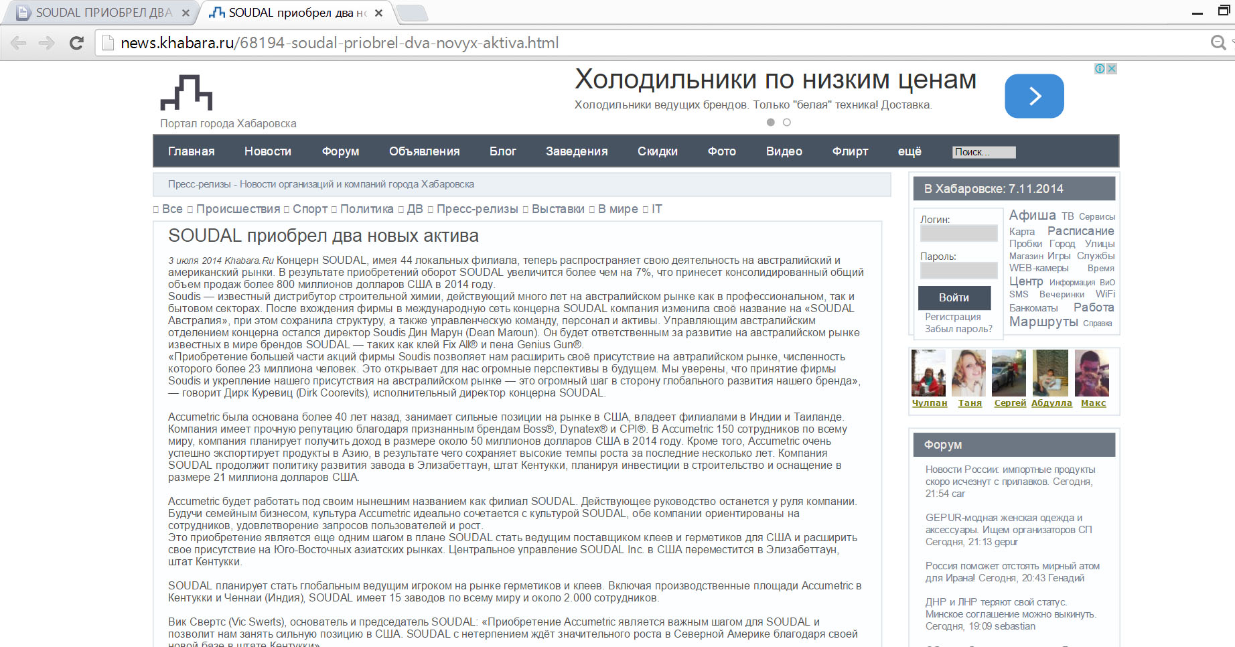
Task: Close the first SOUDAL ПРИОБРЕЛ ДВА tab
Action: 186,13
